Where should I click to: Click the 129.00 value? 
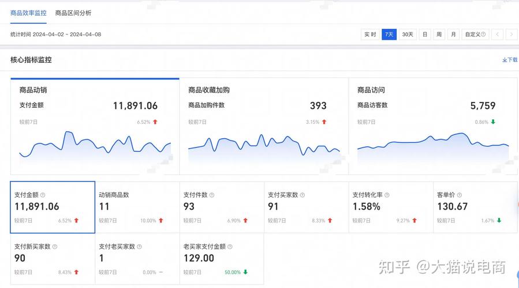click(199, 258)
